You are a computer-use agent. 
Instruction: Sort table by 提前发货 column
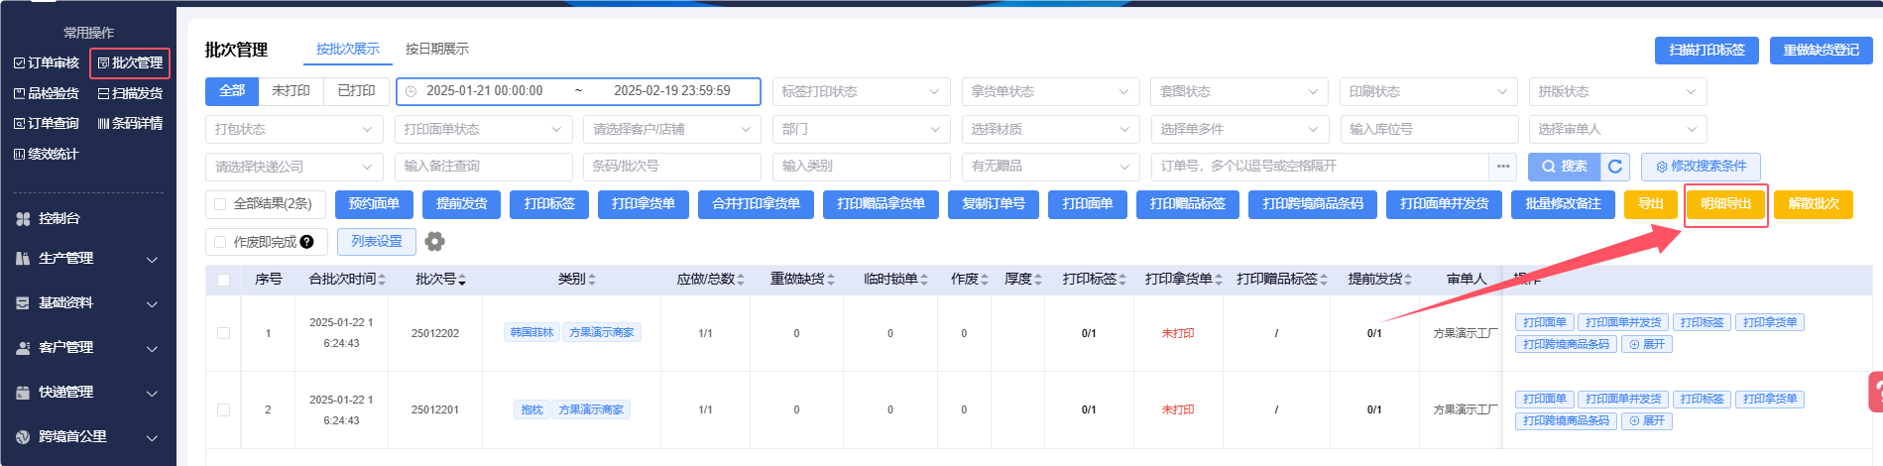pos(1408,280)
